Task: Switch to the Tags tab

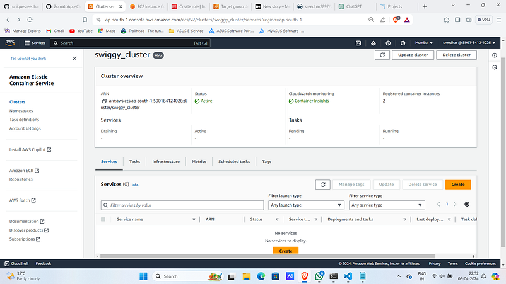Action: [x=266, y=162]
